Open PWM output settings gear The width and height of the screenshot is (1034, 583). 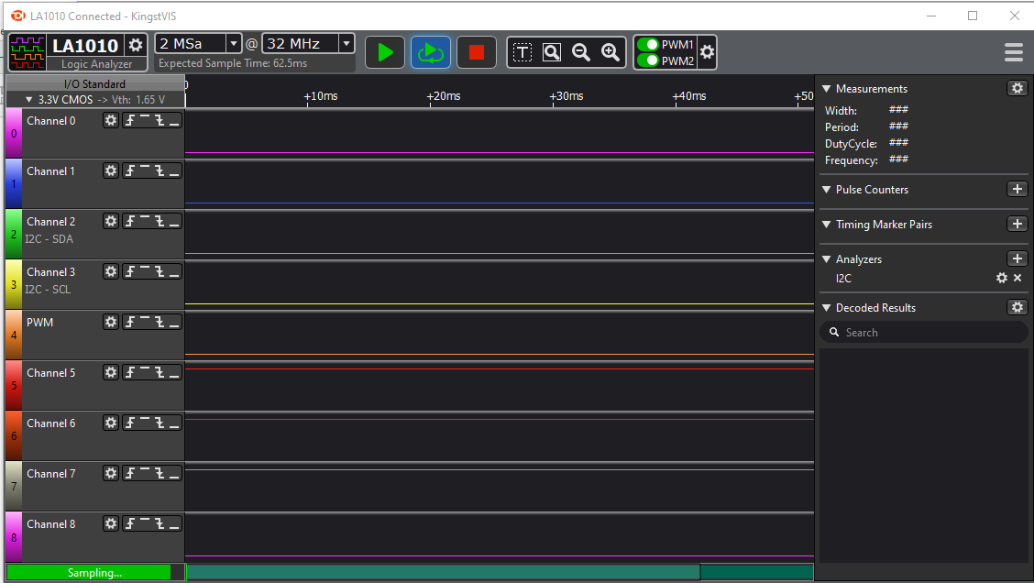point(707,52)
